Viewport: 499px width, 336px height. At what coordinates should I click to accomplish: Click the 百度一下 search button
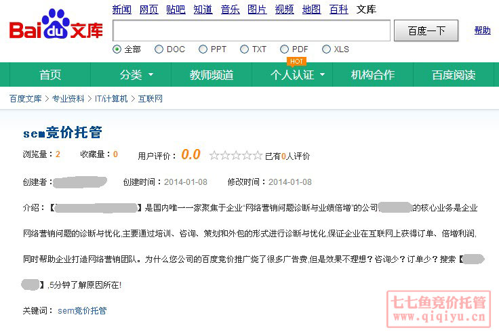pos(426,30)
